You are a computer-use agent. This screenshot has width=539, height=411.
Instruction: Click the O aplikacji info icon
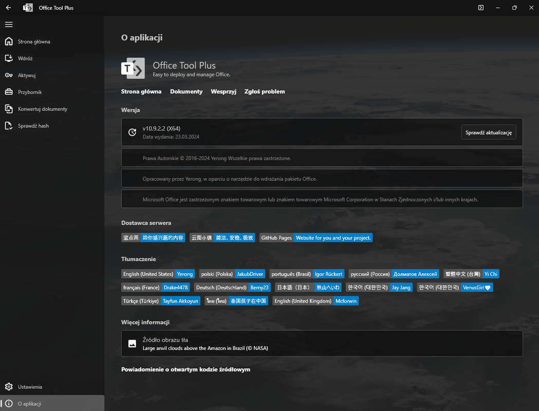pyautogui.click(x=9, y=404)
